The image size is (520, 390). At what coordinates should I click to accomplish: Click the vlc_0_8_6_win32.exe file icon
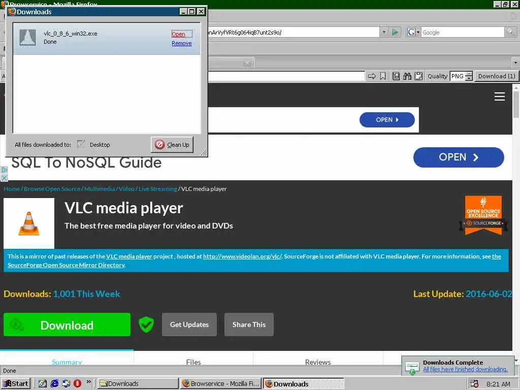coord(27,38)
